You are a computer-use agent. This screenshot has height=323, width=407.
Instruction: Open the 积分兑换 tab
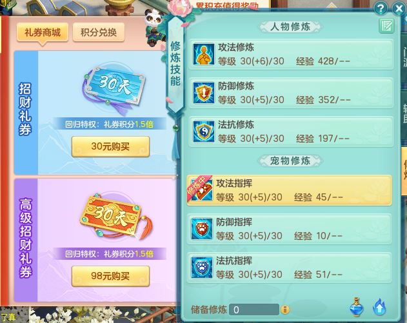tap(99, 32)
